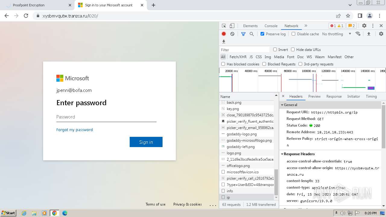386x217 pixels.
Task: Click the Sign in button
Action: (x=146, y=142)
